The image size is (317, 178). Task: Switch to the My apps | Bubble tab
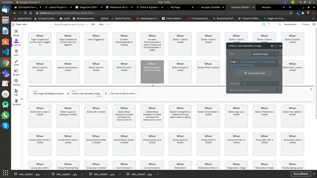(x=210, y=7)
